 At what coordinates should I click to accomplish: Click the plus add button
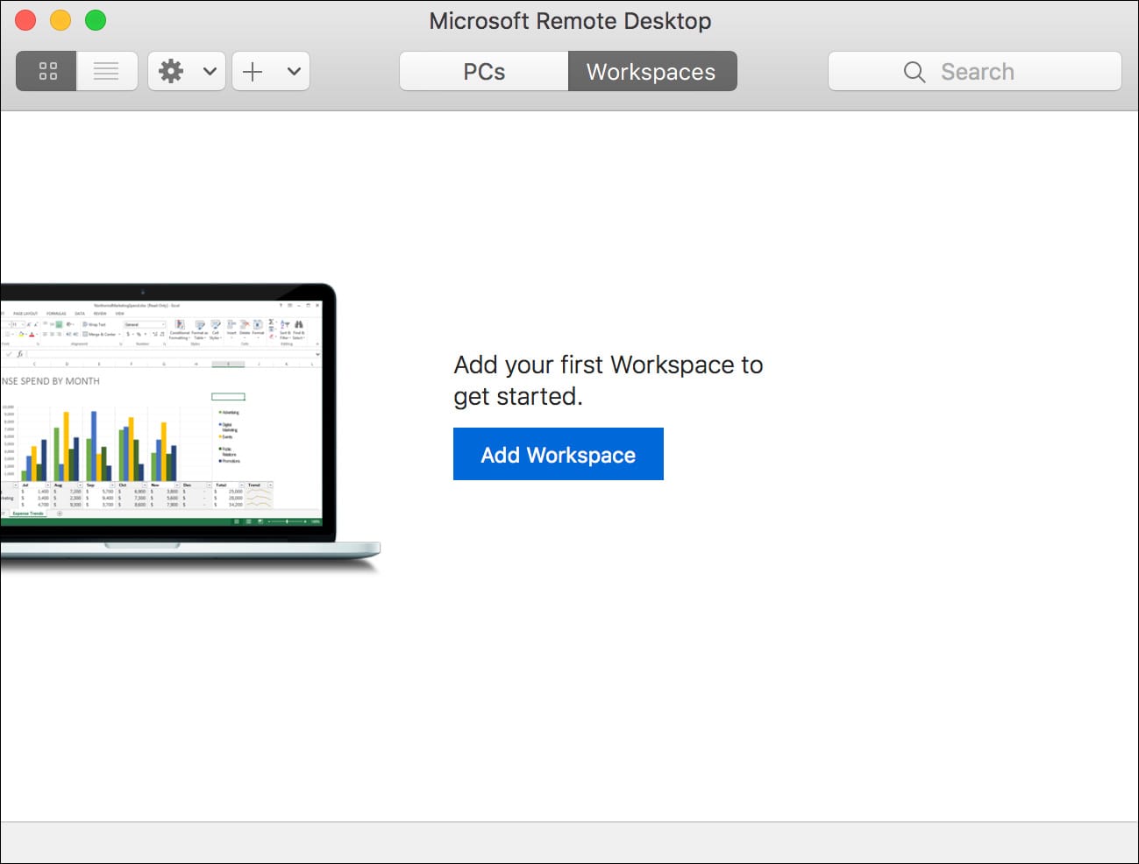[253, 71]
